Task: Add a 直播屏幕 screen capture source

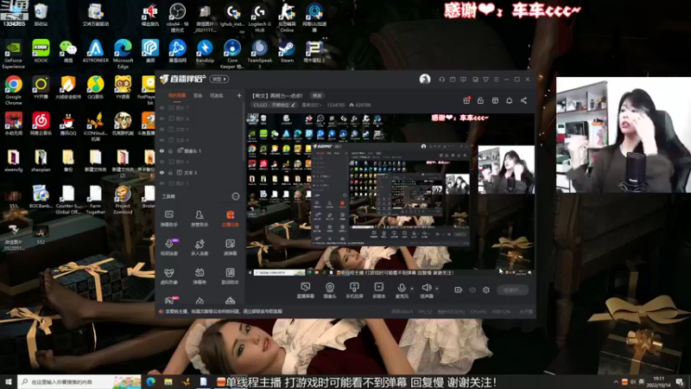Action: tap(305, 290)
